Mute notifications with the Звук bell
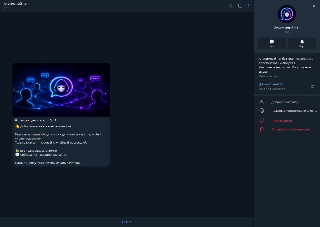Viewport: 320px width, 227px height. coord(302,43)
